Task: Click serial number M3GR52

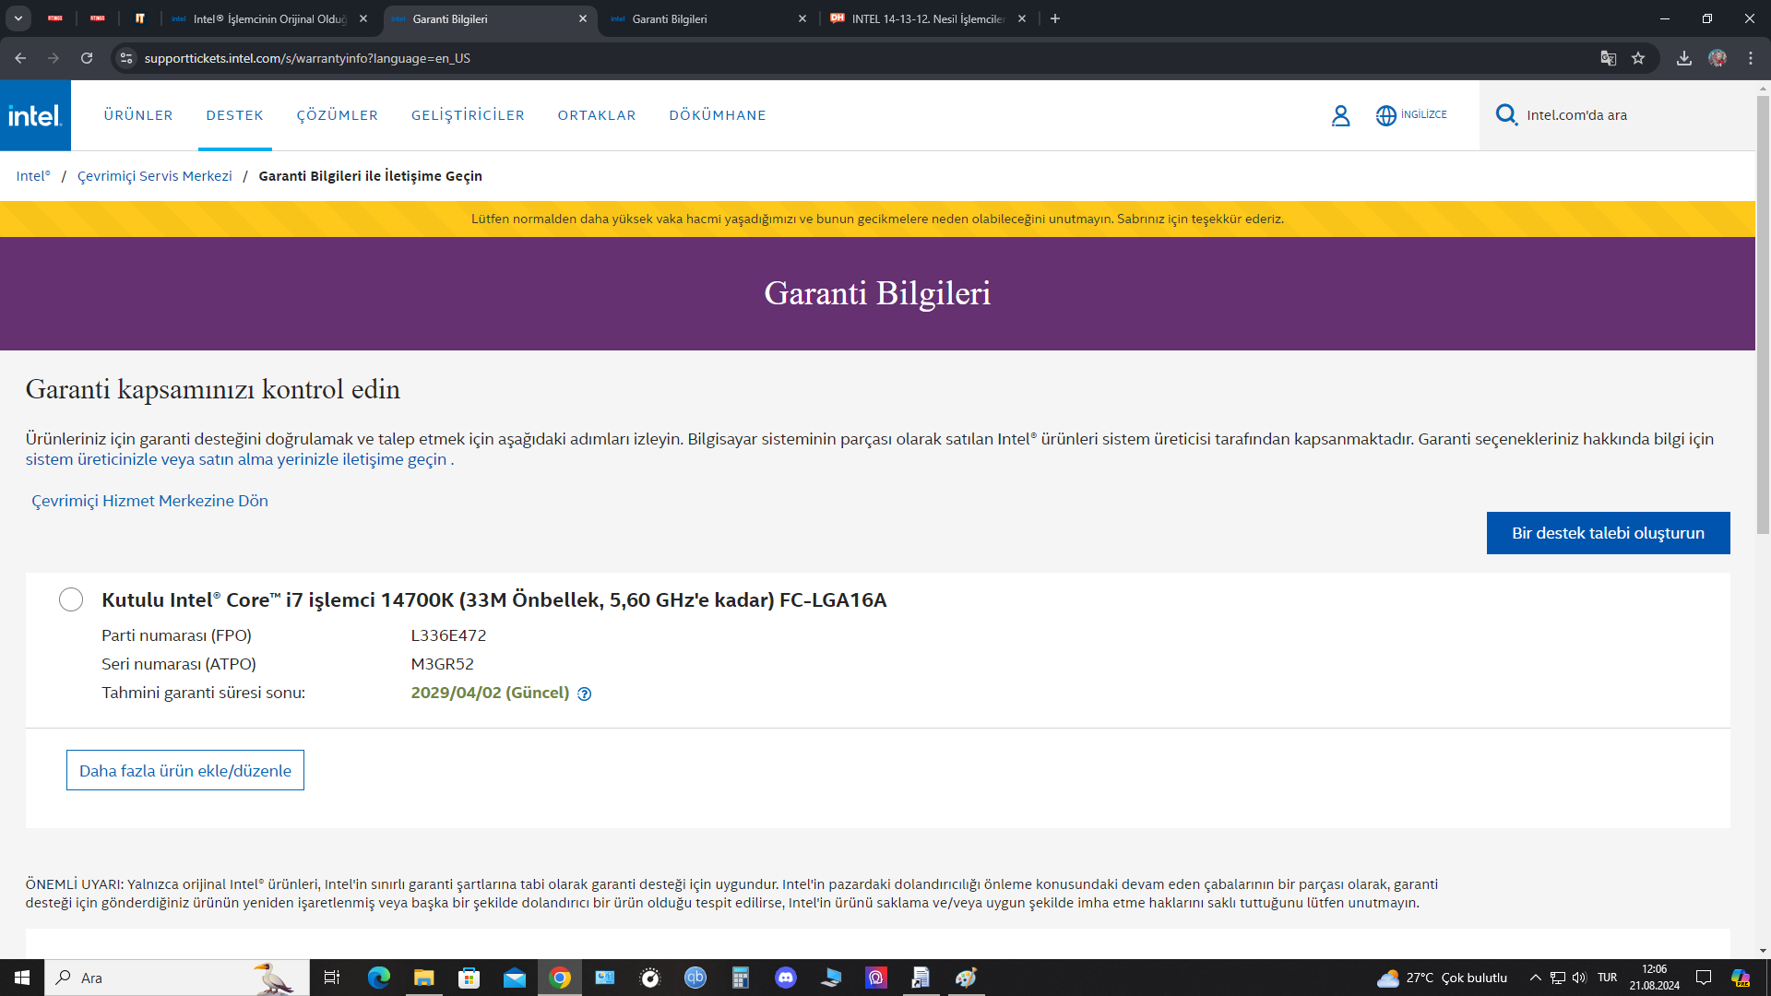Action: 442,664
